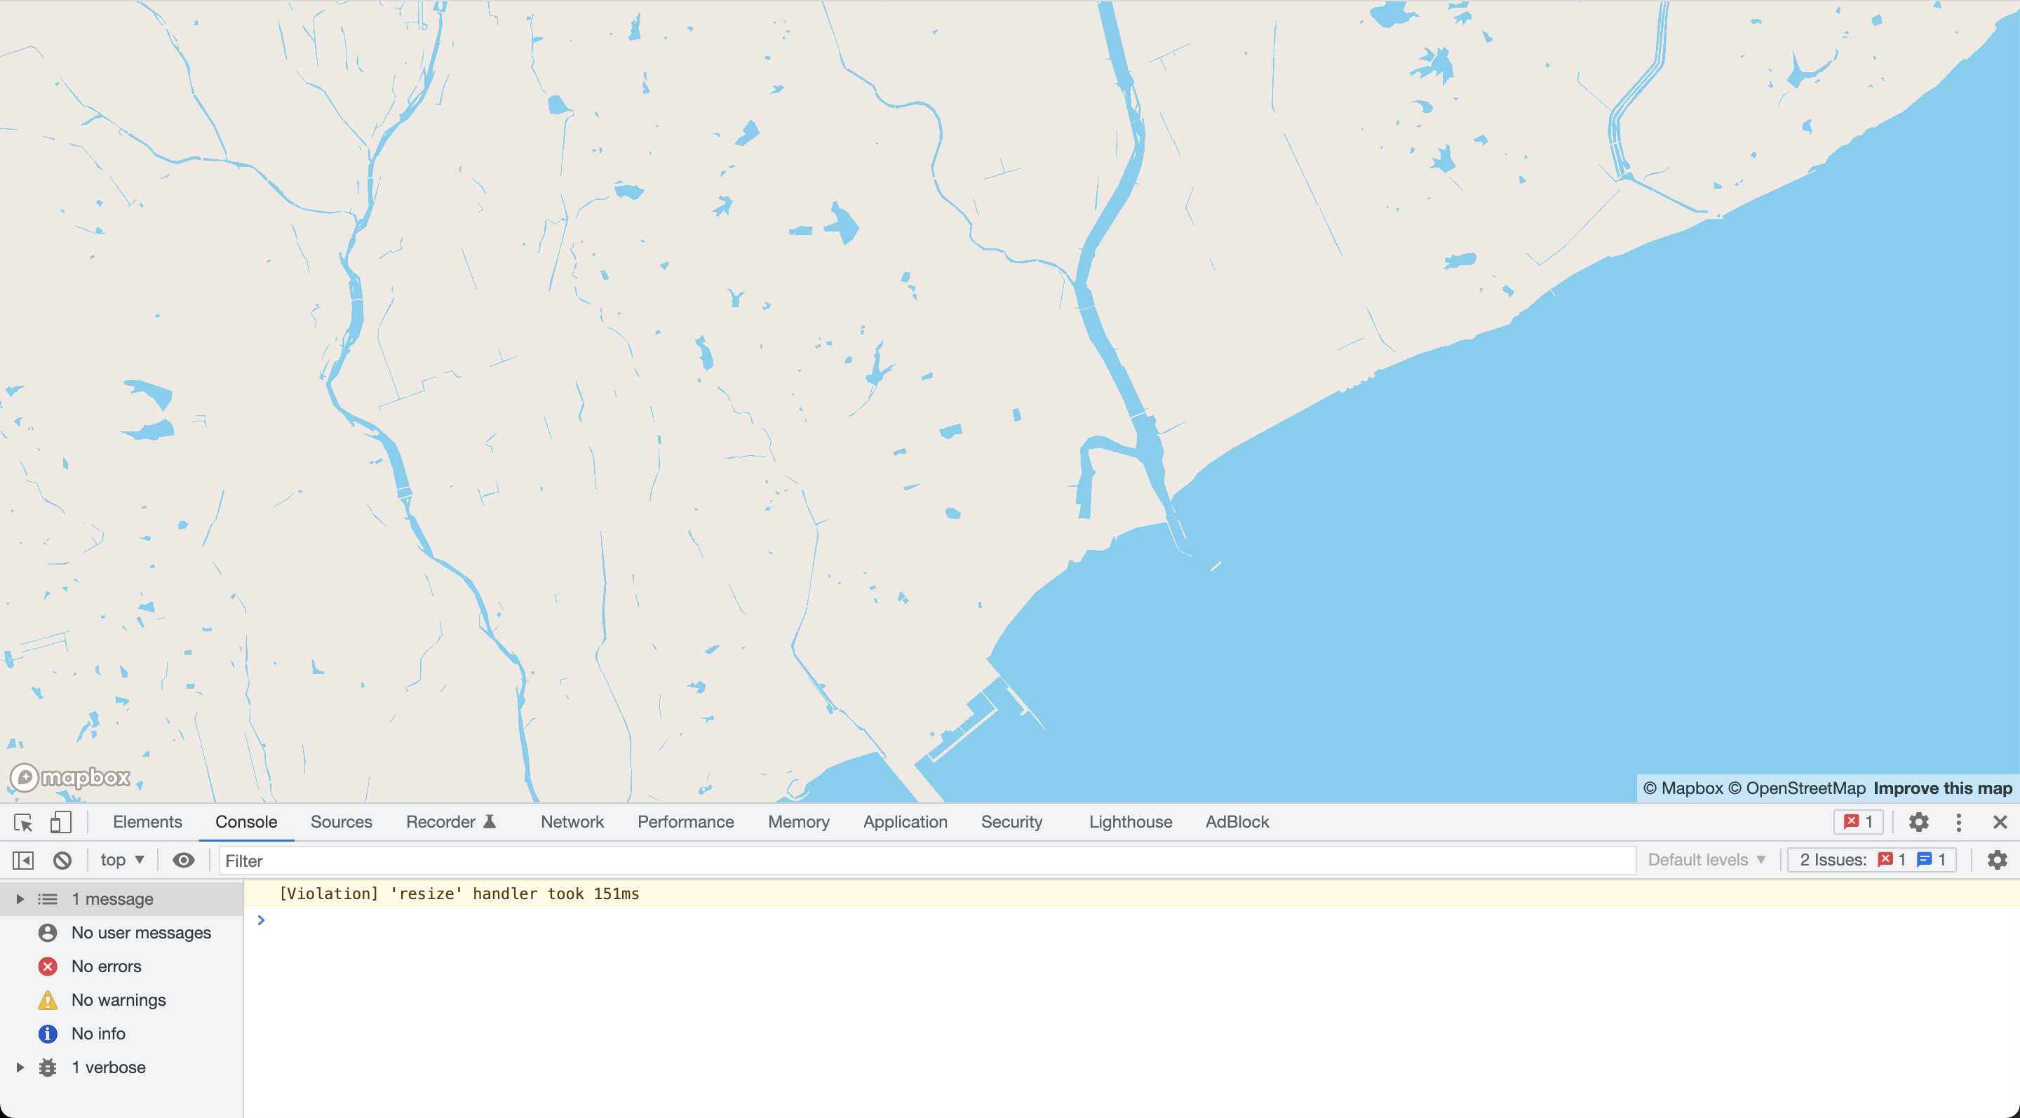Hide the console sidebar panel icon
The height and width of the screenshot is (1118, 2020).
coord(22,860)
